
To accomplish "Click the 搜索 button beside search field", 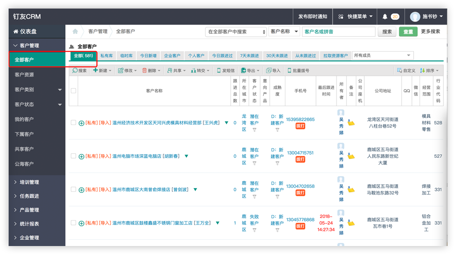I will tap(387, 31).
